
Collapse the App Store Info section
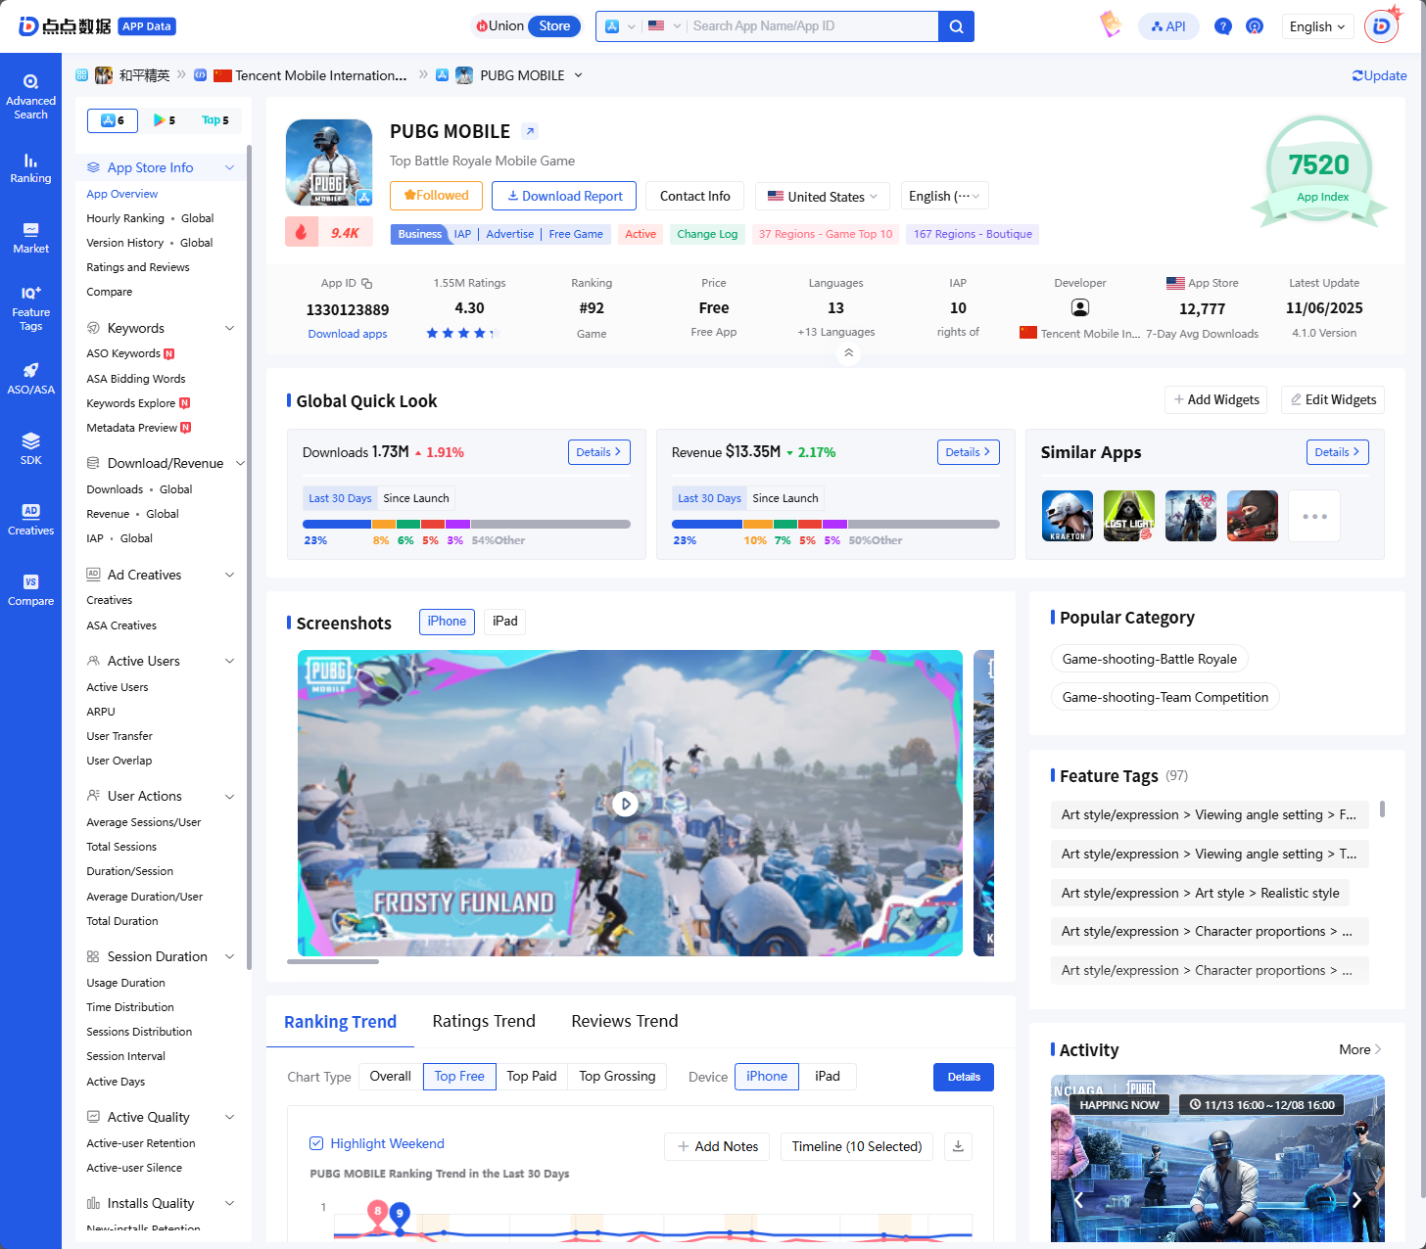pos(230,167)
